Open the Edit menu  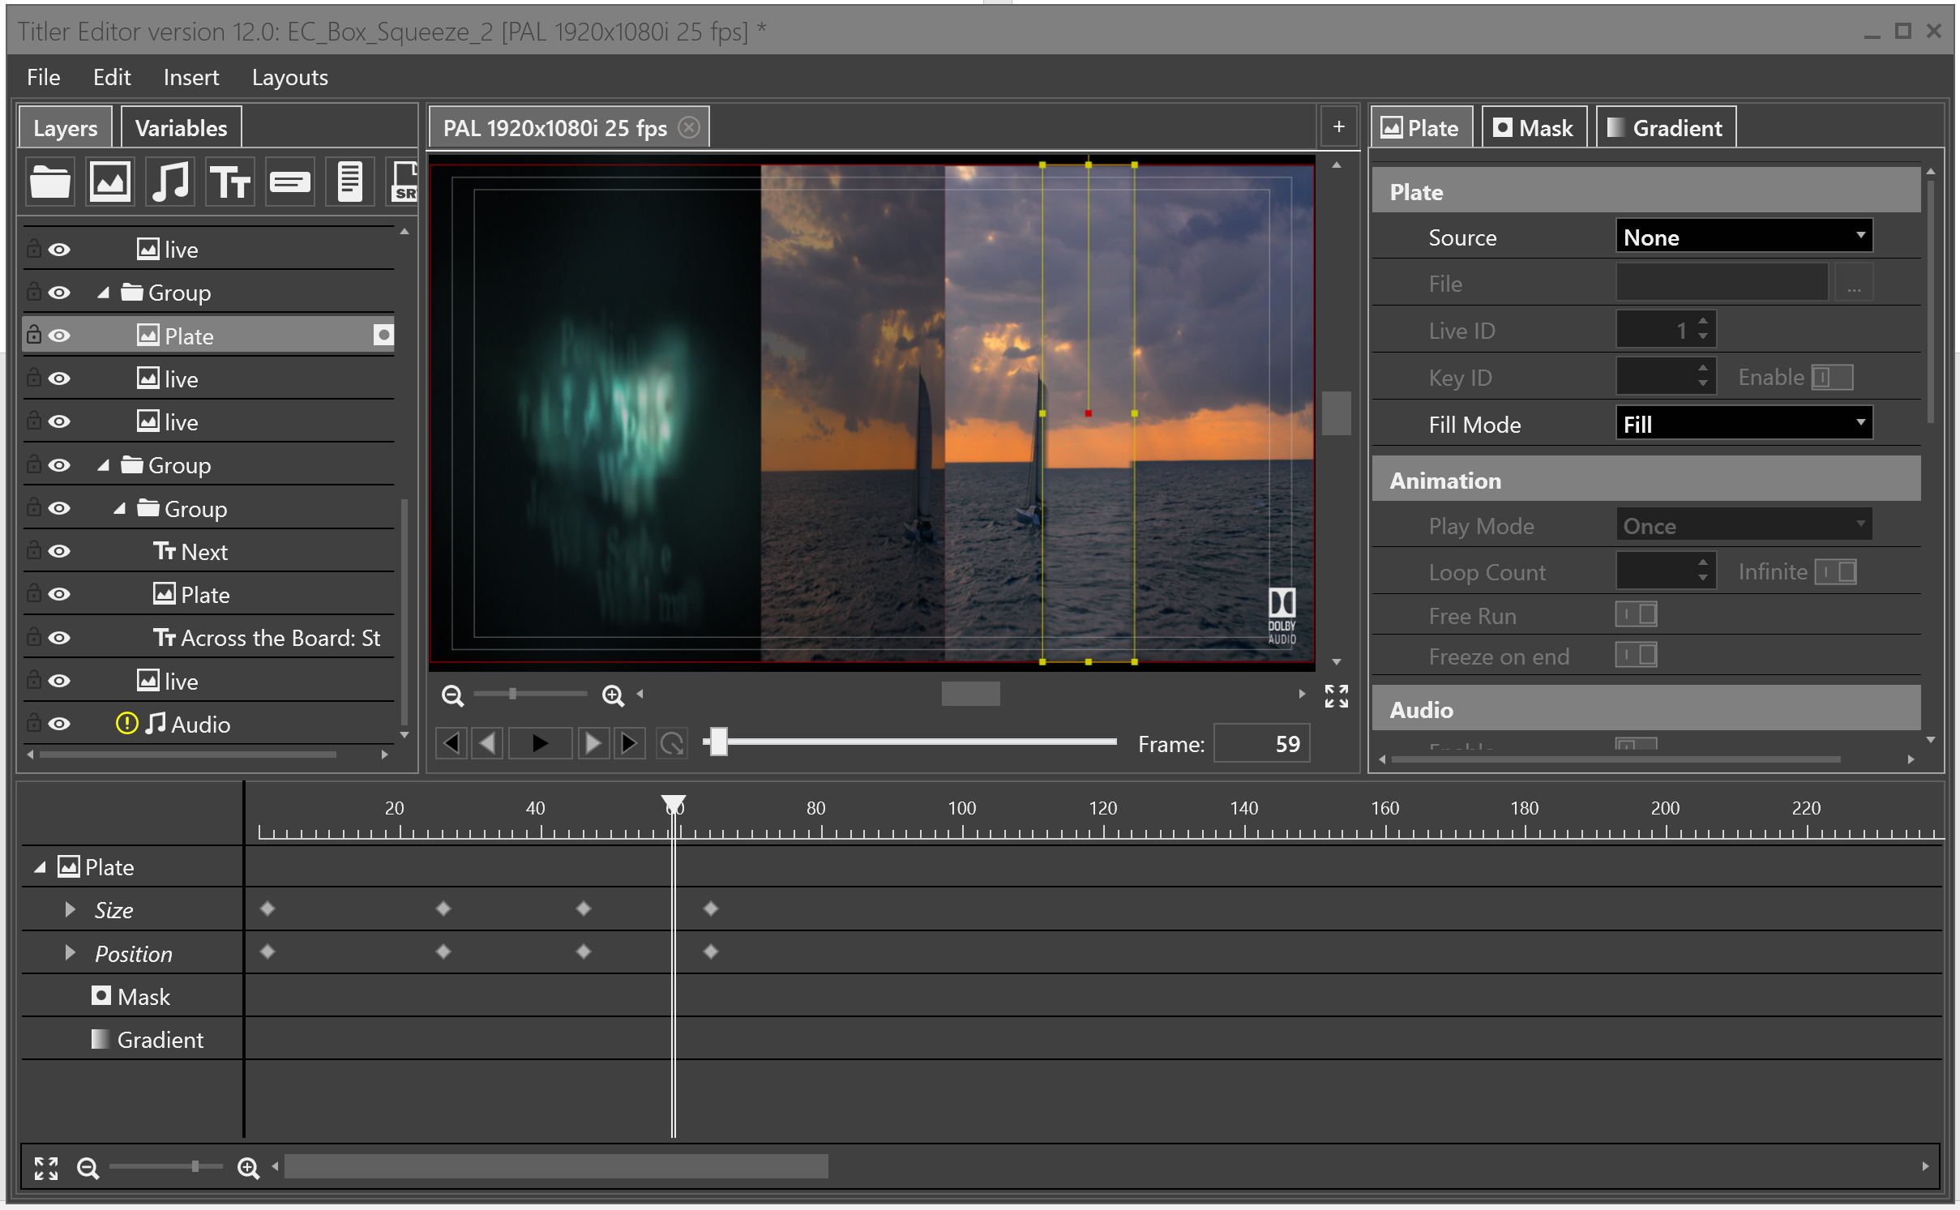[111, 77]
